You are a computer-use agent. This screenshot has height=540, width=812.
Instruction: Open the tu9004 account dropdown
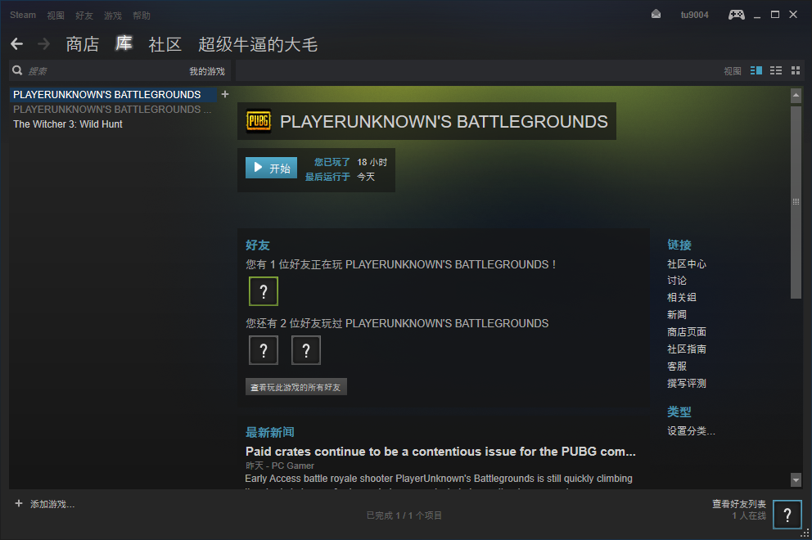(x=694, y=15)
